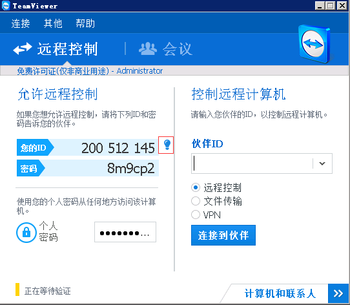Click the 您的ID label tag

35,147
